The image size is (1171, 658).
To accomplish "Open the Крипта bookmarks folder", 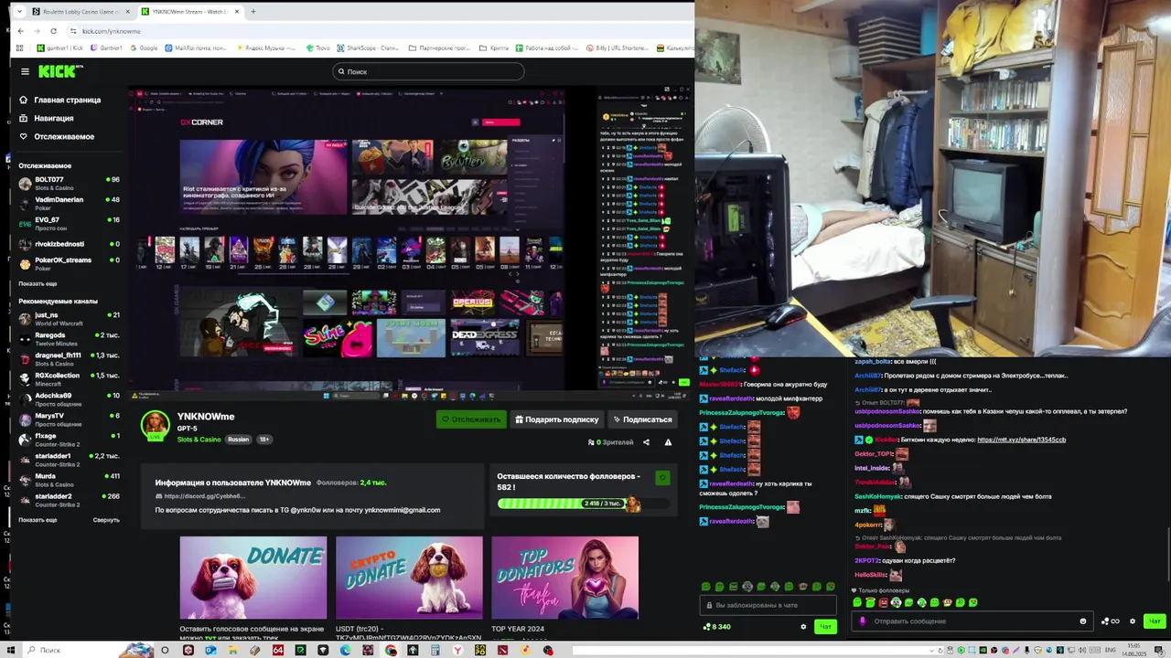I will (x=494, y=48).
